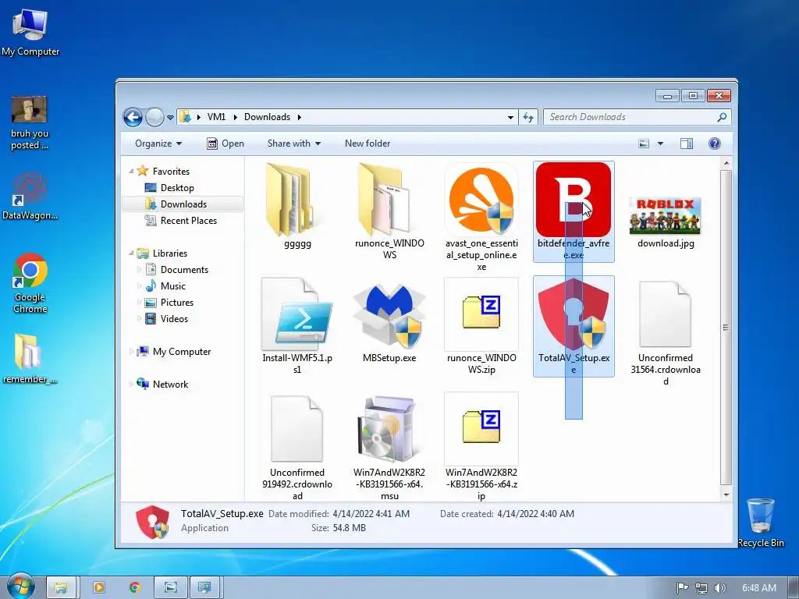The height and width of the screenshot is (599, 799).
Task: Click the Explorer Back arrow button
Action: point(133,117)
